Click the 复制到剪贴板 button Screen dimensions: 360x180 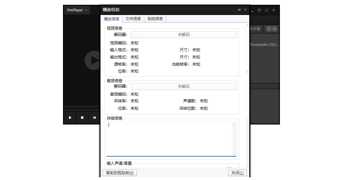tap(120, 173)
